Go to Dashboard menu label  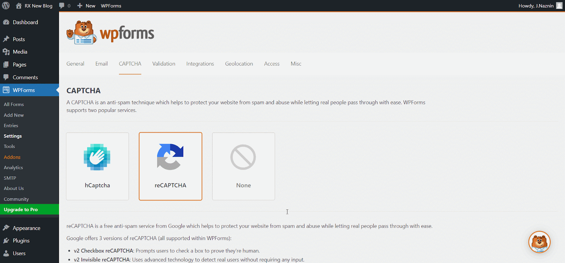coord(25,22)
